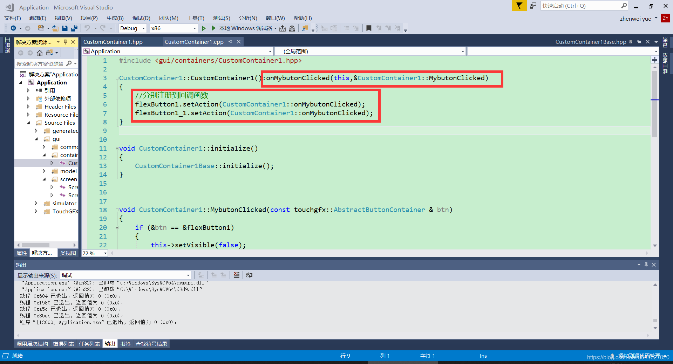Toggle word wrap in the Output panel

pyautogui.click(x=249, y=275)
